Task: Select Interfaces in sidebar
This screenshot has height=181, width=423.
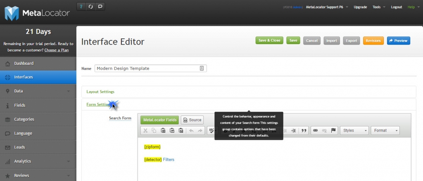Action: (38, 77)
